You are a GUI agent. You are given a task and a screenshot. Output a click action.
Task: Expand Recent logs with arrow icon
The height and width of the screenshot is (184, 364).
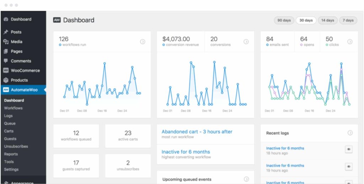click(x=350, y=133)
